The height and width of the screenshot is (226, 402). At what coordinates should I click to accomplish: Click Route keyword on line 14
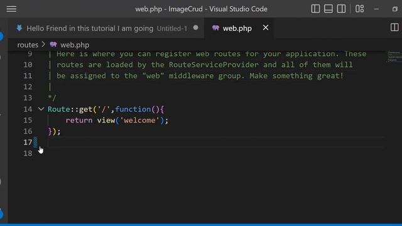59,109
